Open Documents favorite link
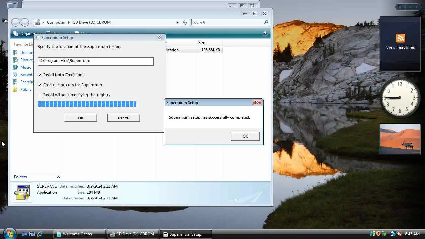 point(26,52)
